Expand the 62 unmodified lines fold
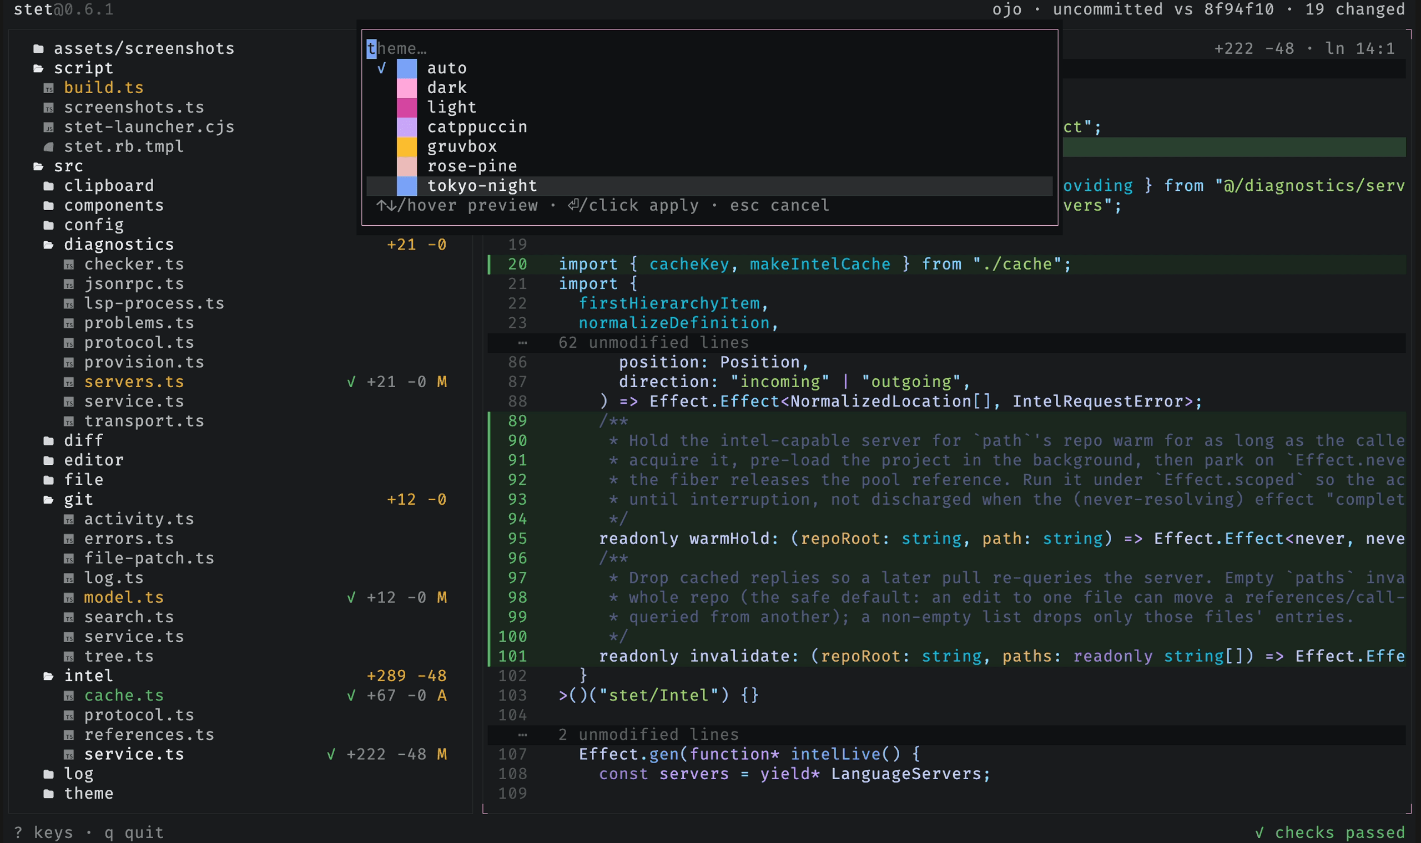The width and height of the screenshot is (1421, 843). point(946,343)
